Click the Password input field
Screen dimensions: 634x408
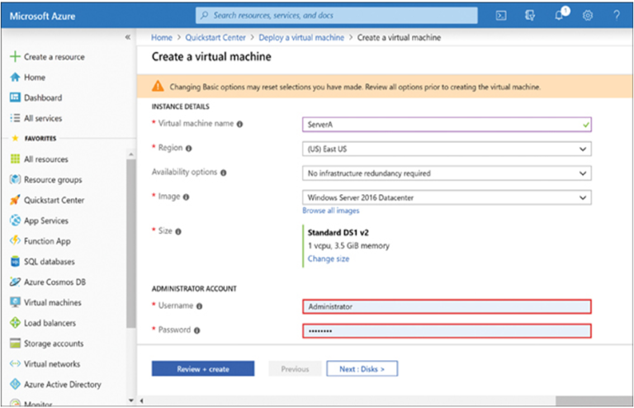pos(447,330)
